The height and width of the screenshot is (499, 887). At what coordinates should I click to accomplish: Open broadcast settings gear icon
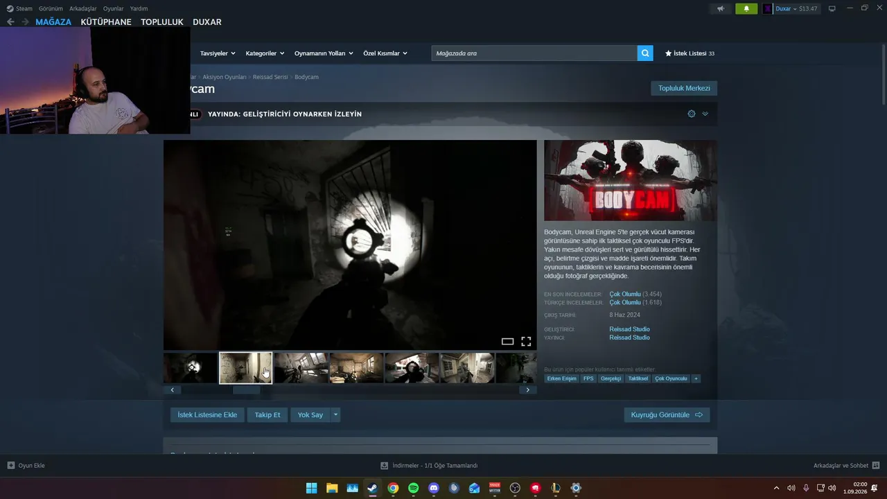[692, 114]
